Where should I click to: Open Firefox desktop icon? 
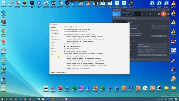pyautogui.click(x=3, y=42)
